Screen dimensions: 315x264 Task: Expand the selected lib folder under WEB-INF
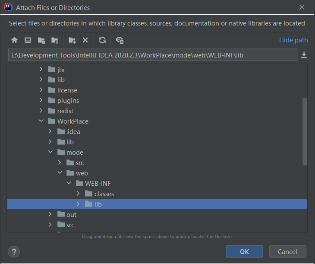click(x=78, y=204)
